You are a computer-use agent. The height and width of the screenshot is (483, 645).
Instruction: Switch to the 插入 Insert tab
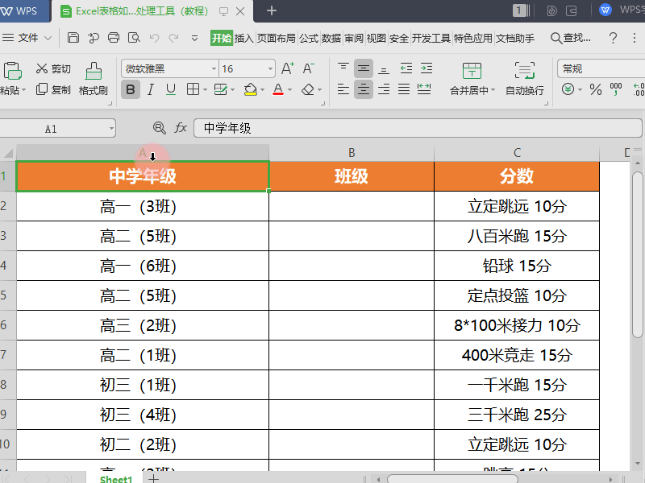click(243, 38)
